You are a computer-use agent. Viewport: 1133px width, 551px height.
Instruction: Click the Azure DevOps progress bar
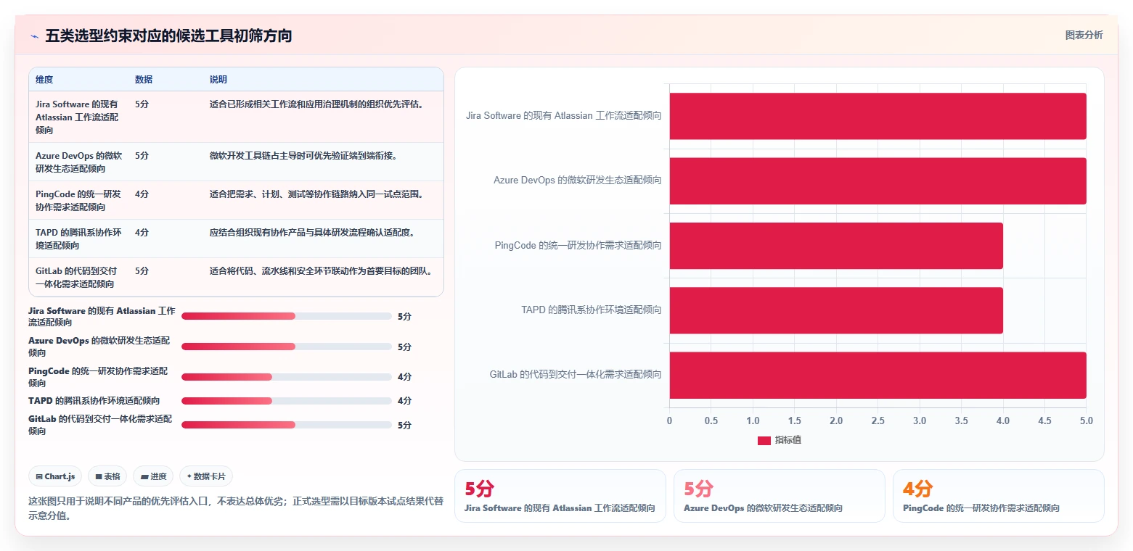pyautogui.click(x=286, y=347)
